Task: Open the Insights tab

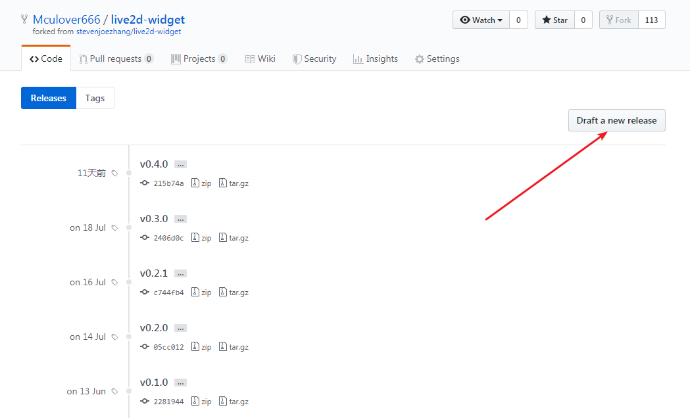Action: click(x=376, y=59)
